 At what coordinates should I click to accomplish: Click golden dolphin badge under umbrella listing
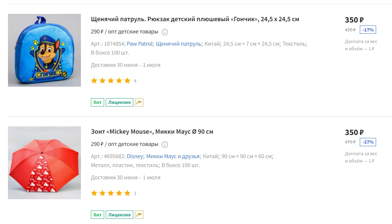(x=139, y=214)
